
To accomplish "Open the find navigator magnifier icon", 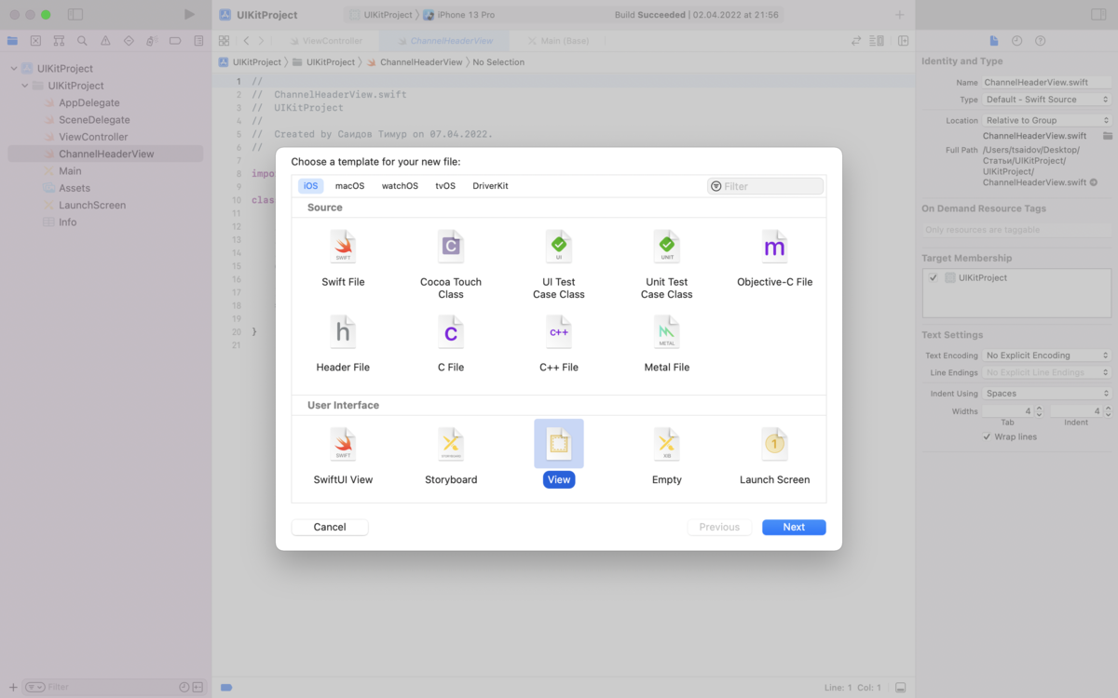I will 82,41.
